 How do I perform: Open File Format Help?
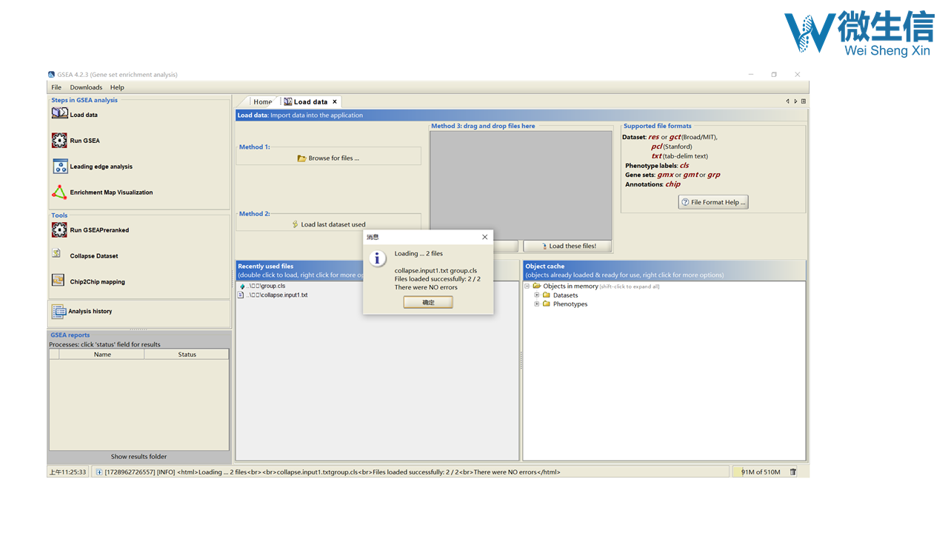pyautogui.click(x=713, y=202)
